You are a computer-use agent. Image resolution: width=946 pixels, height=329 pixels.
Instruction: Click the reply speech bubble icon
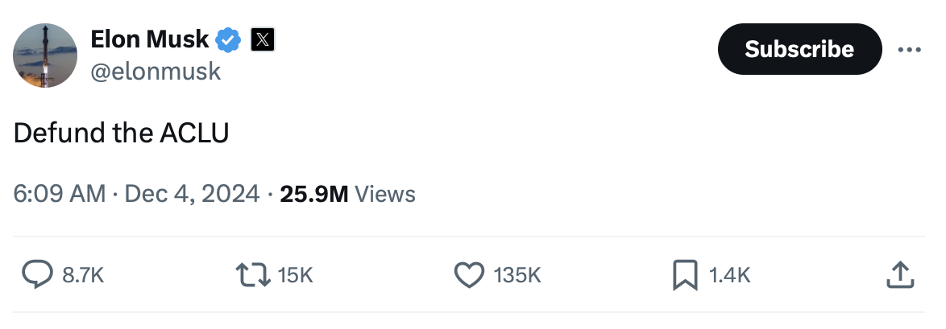click(36, 275)
